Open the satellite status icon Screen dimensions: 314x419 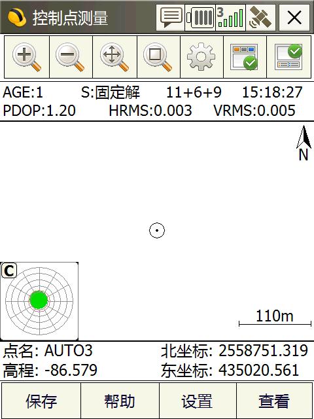260,18
